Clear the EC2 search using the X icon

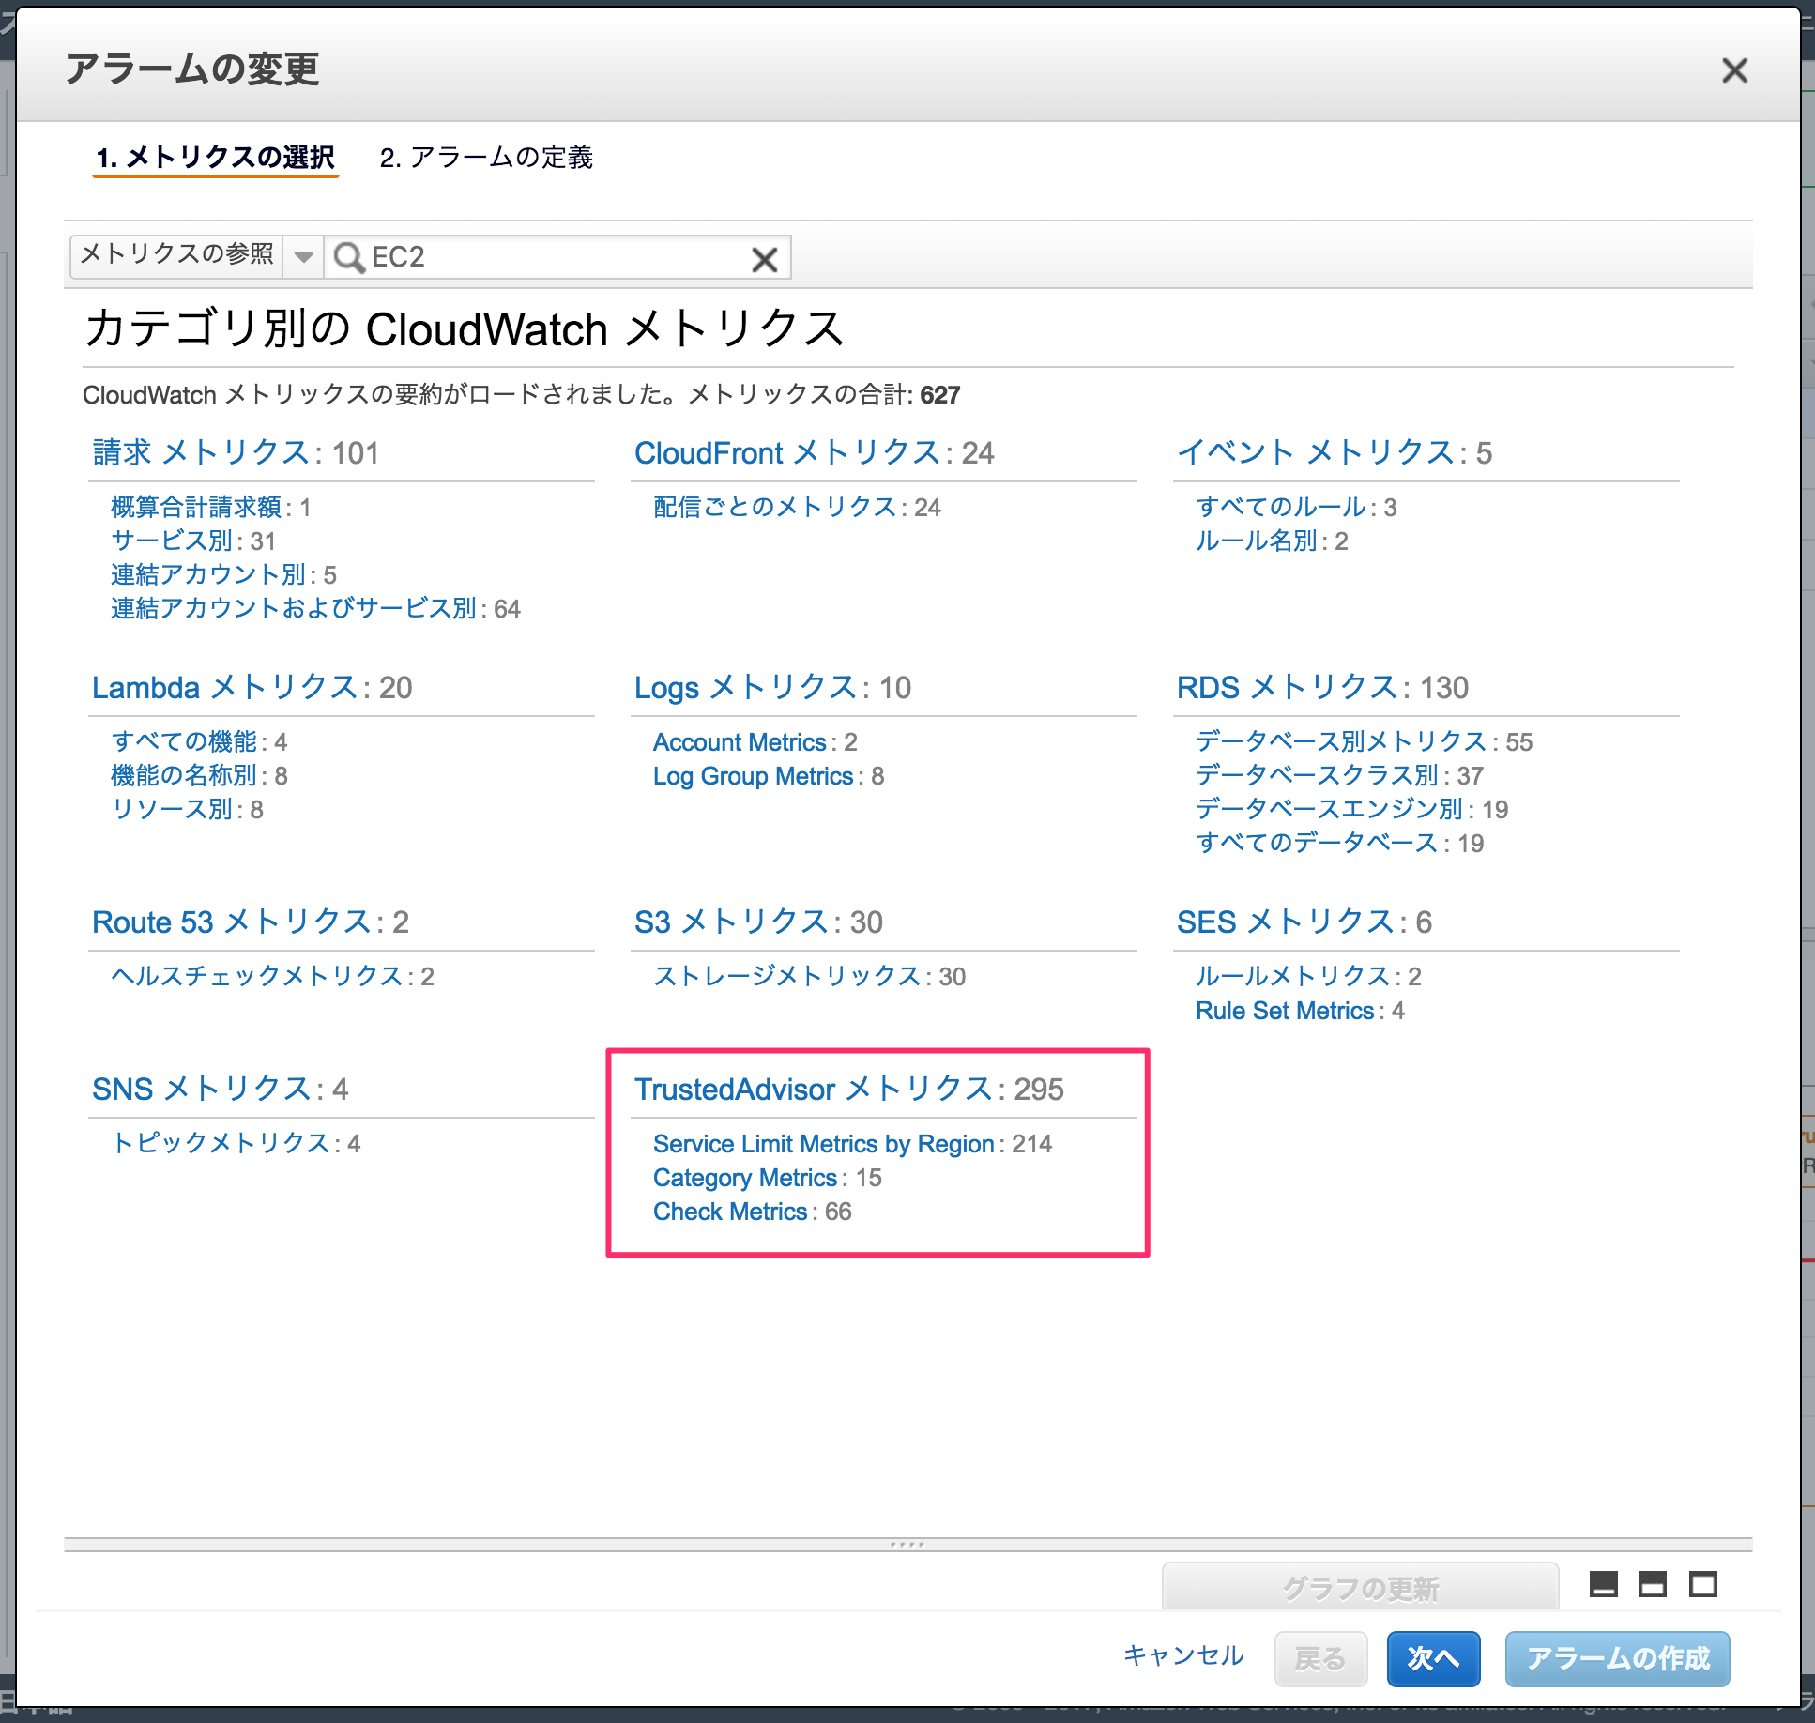(x=764, y=258)
